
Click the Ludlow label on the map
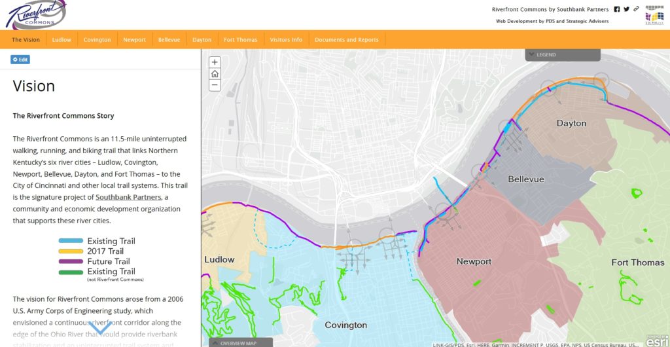[x=219, y=259]
